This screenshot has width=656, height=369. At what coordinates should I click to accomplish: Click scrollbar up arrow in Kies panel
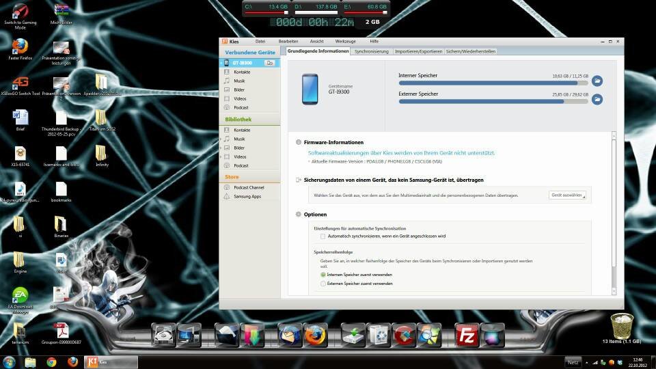(614, 135)
